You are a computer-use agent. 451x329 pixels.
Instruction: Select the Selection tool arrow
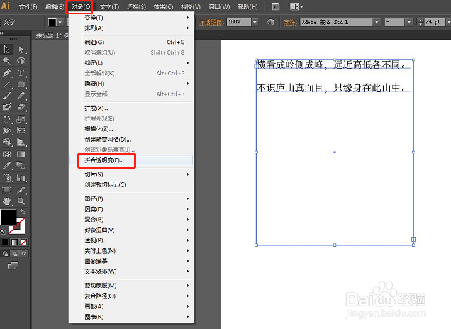point(7,50)
